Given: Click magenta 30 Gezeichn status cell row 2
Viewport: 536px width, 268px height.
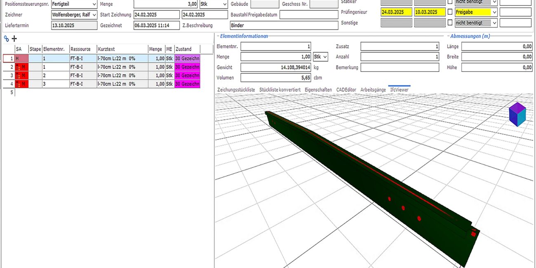Looking at the screenshot, I should [187, 67].
